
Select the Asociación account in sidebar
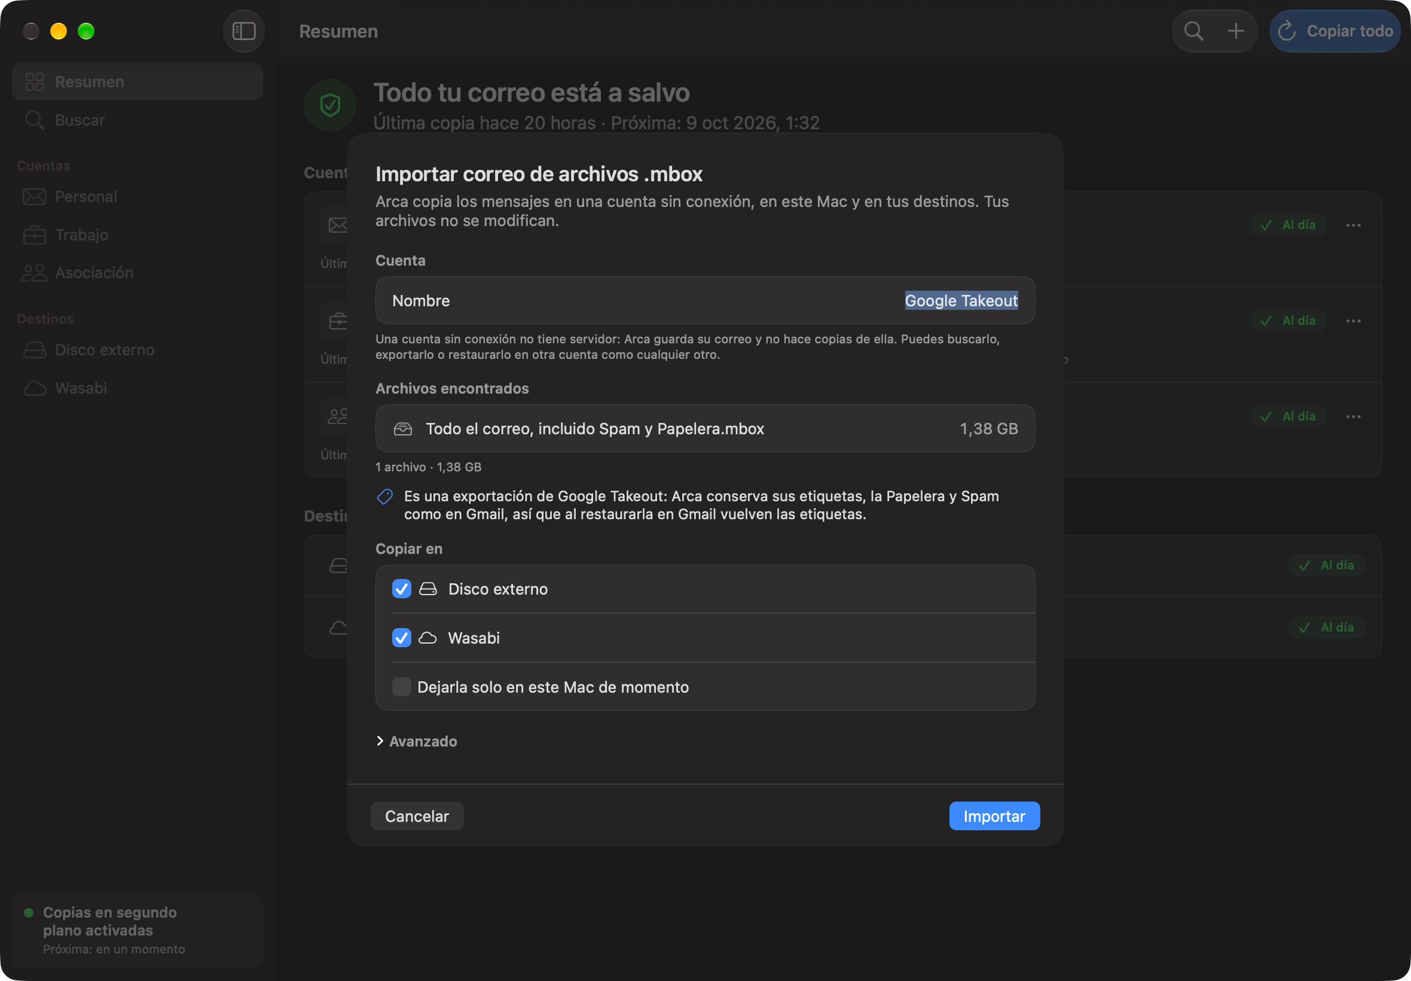(x=138, y=272)
